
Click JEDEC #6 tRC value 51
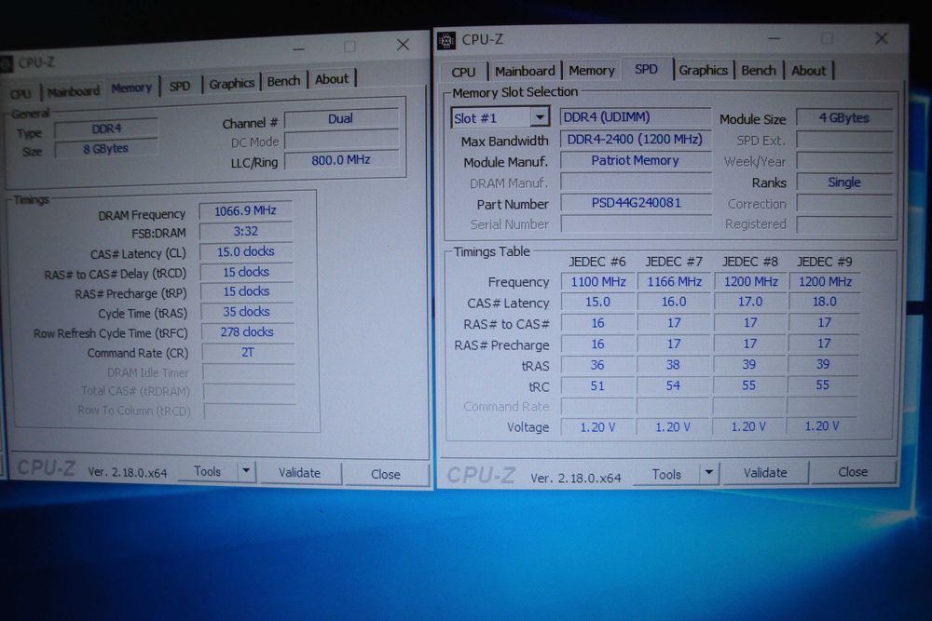[x=597, y=385]
